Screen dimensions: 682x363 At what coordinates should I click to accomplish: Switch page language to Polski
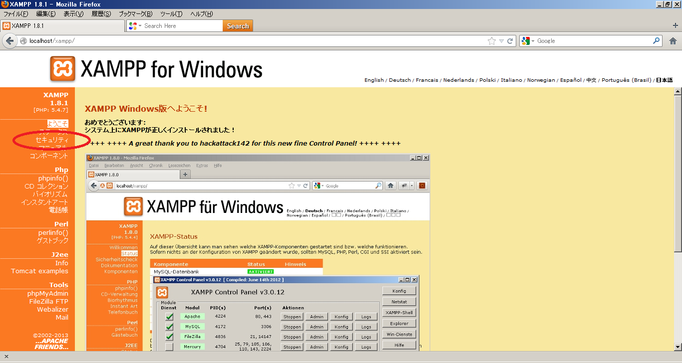coord(488,80)
